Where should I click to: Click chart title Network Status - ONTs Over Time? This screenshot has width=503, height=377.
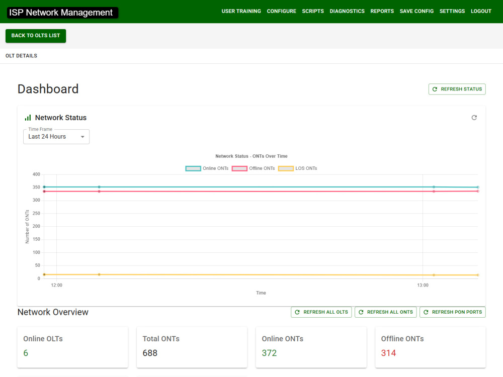click(x=251, y=156)
